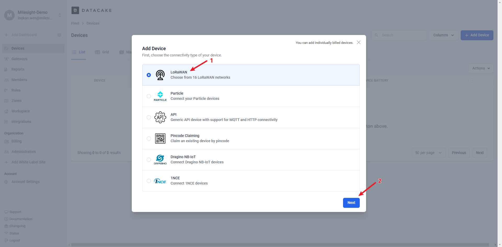The width and height of the screenshot is (502, 247).
Task: Switch to the List tab
Action: (78, 52)
